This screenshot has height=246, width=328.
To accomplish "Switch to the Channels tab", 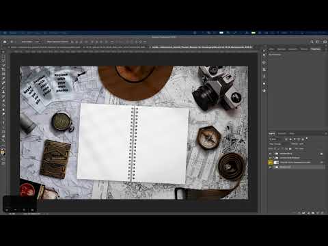I will (x=282, y=133).
